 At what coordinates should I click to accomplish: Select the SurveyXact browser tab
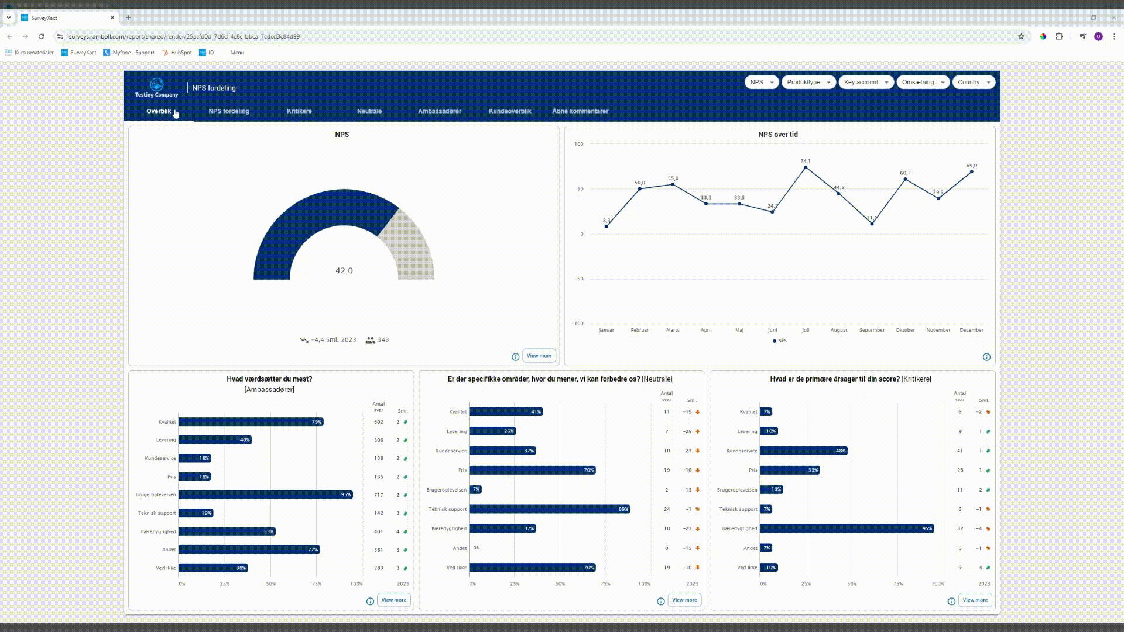point(68,18)
